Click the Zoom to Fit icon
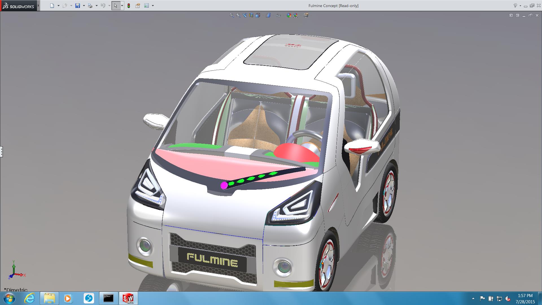 coord(231,15)
